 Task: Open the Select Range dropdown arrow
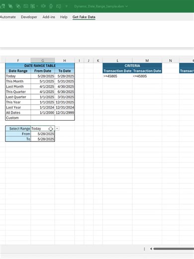pos(57,129)
